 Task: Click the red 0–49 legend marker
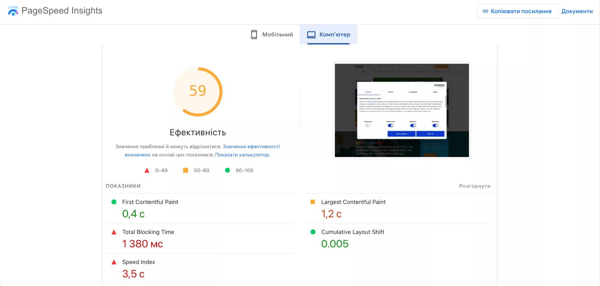click(147, 170)
